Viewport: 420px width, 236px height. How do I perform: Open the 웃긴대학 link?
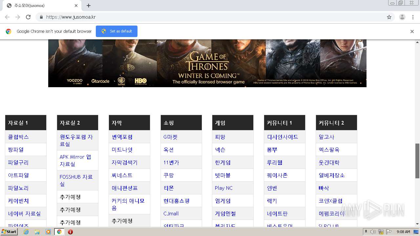[x=329, y=163]
